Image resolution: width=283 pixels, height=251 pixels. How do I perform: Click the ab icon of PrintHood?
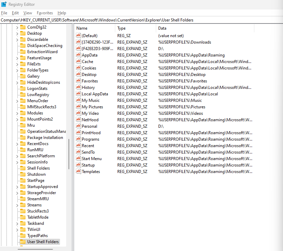tap(78, 132)
